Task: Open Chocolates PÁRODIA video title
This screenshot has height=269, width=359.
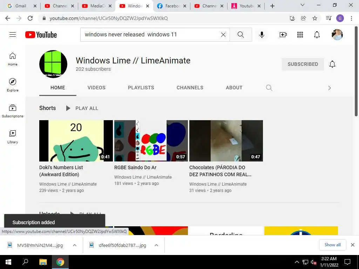Action: tap(220, 171)
